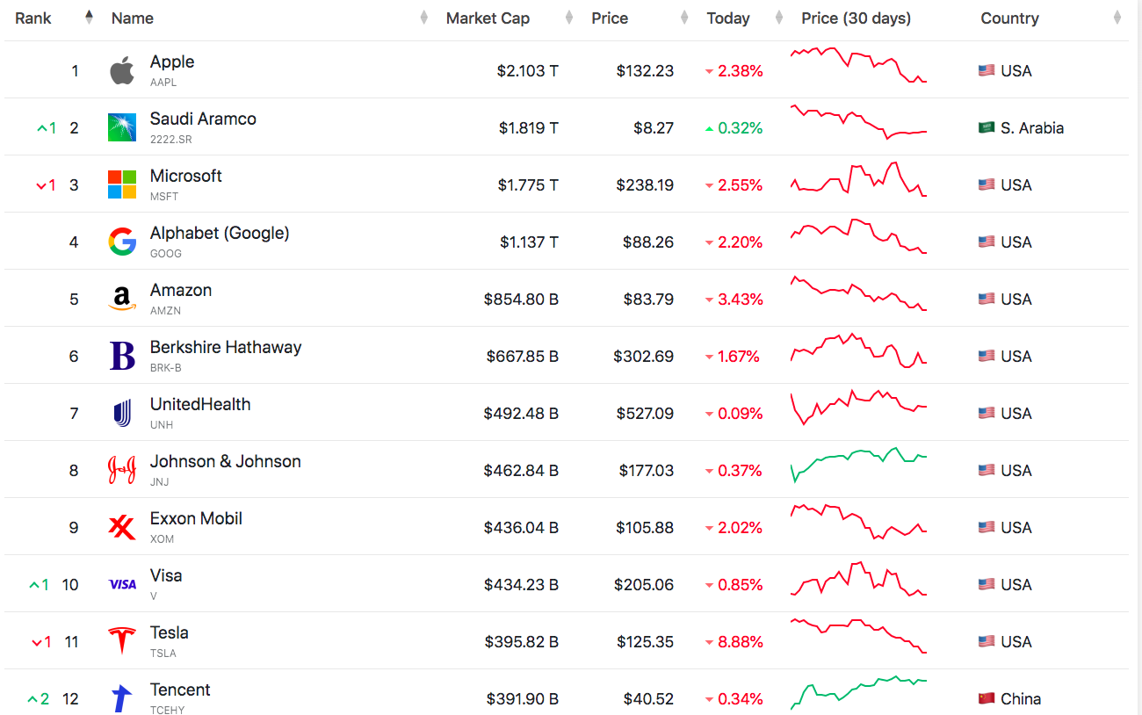The width and height of the screenshot is (1142, 715).
Task: Click the Tesla 'T' logo
Action: pos(121,640)
